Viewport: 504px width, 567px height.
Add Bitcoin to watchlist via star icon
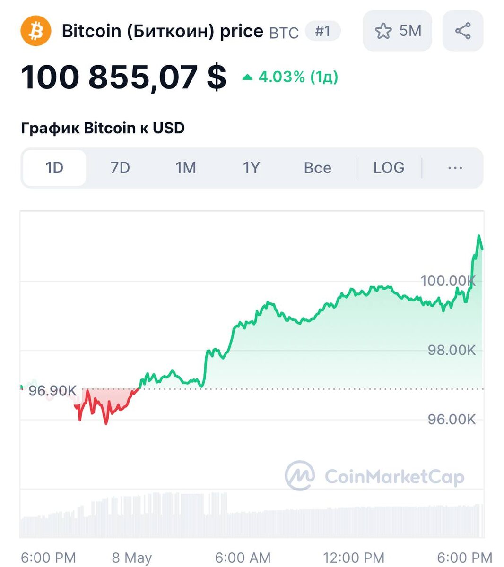click(x=383, y=31)
